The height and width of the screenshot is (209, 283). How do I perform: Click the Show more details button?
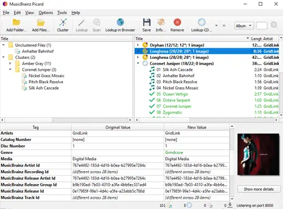tap(259, 189)
